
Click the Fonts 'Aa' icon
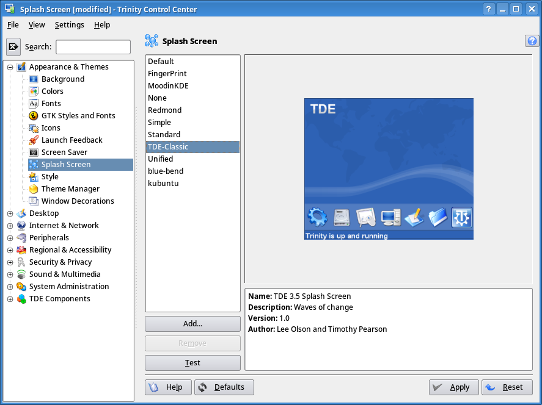point(34,104)
